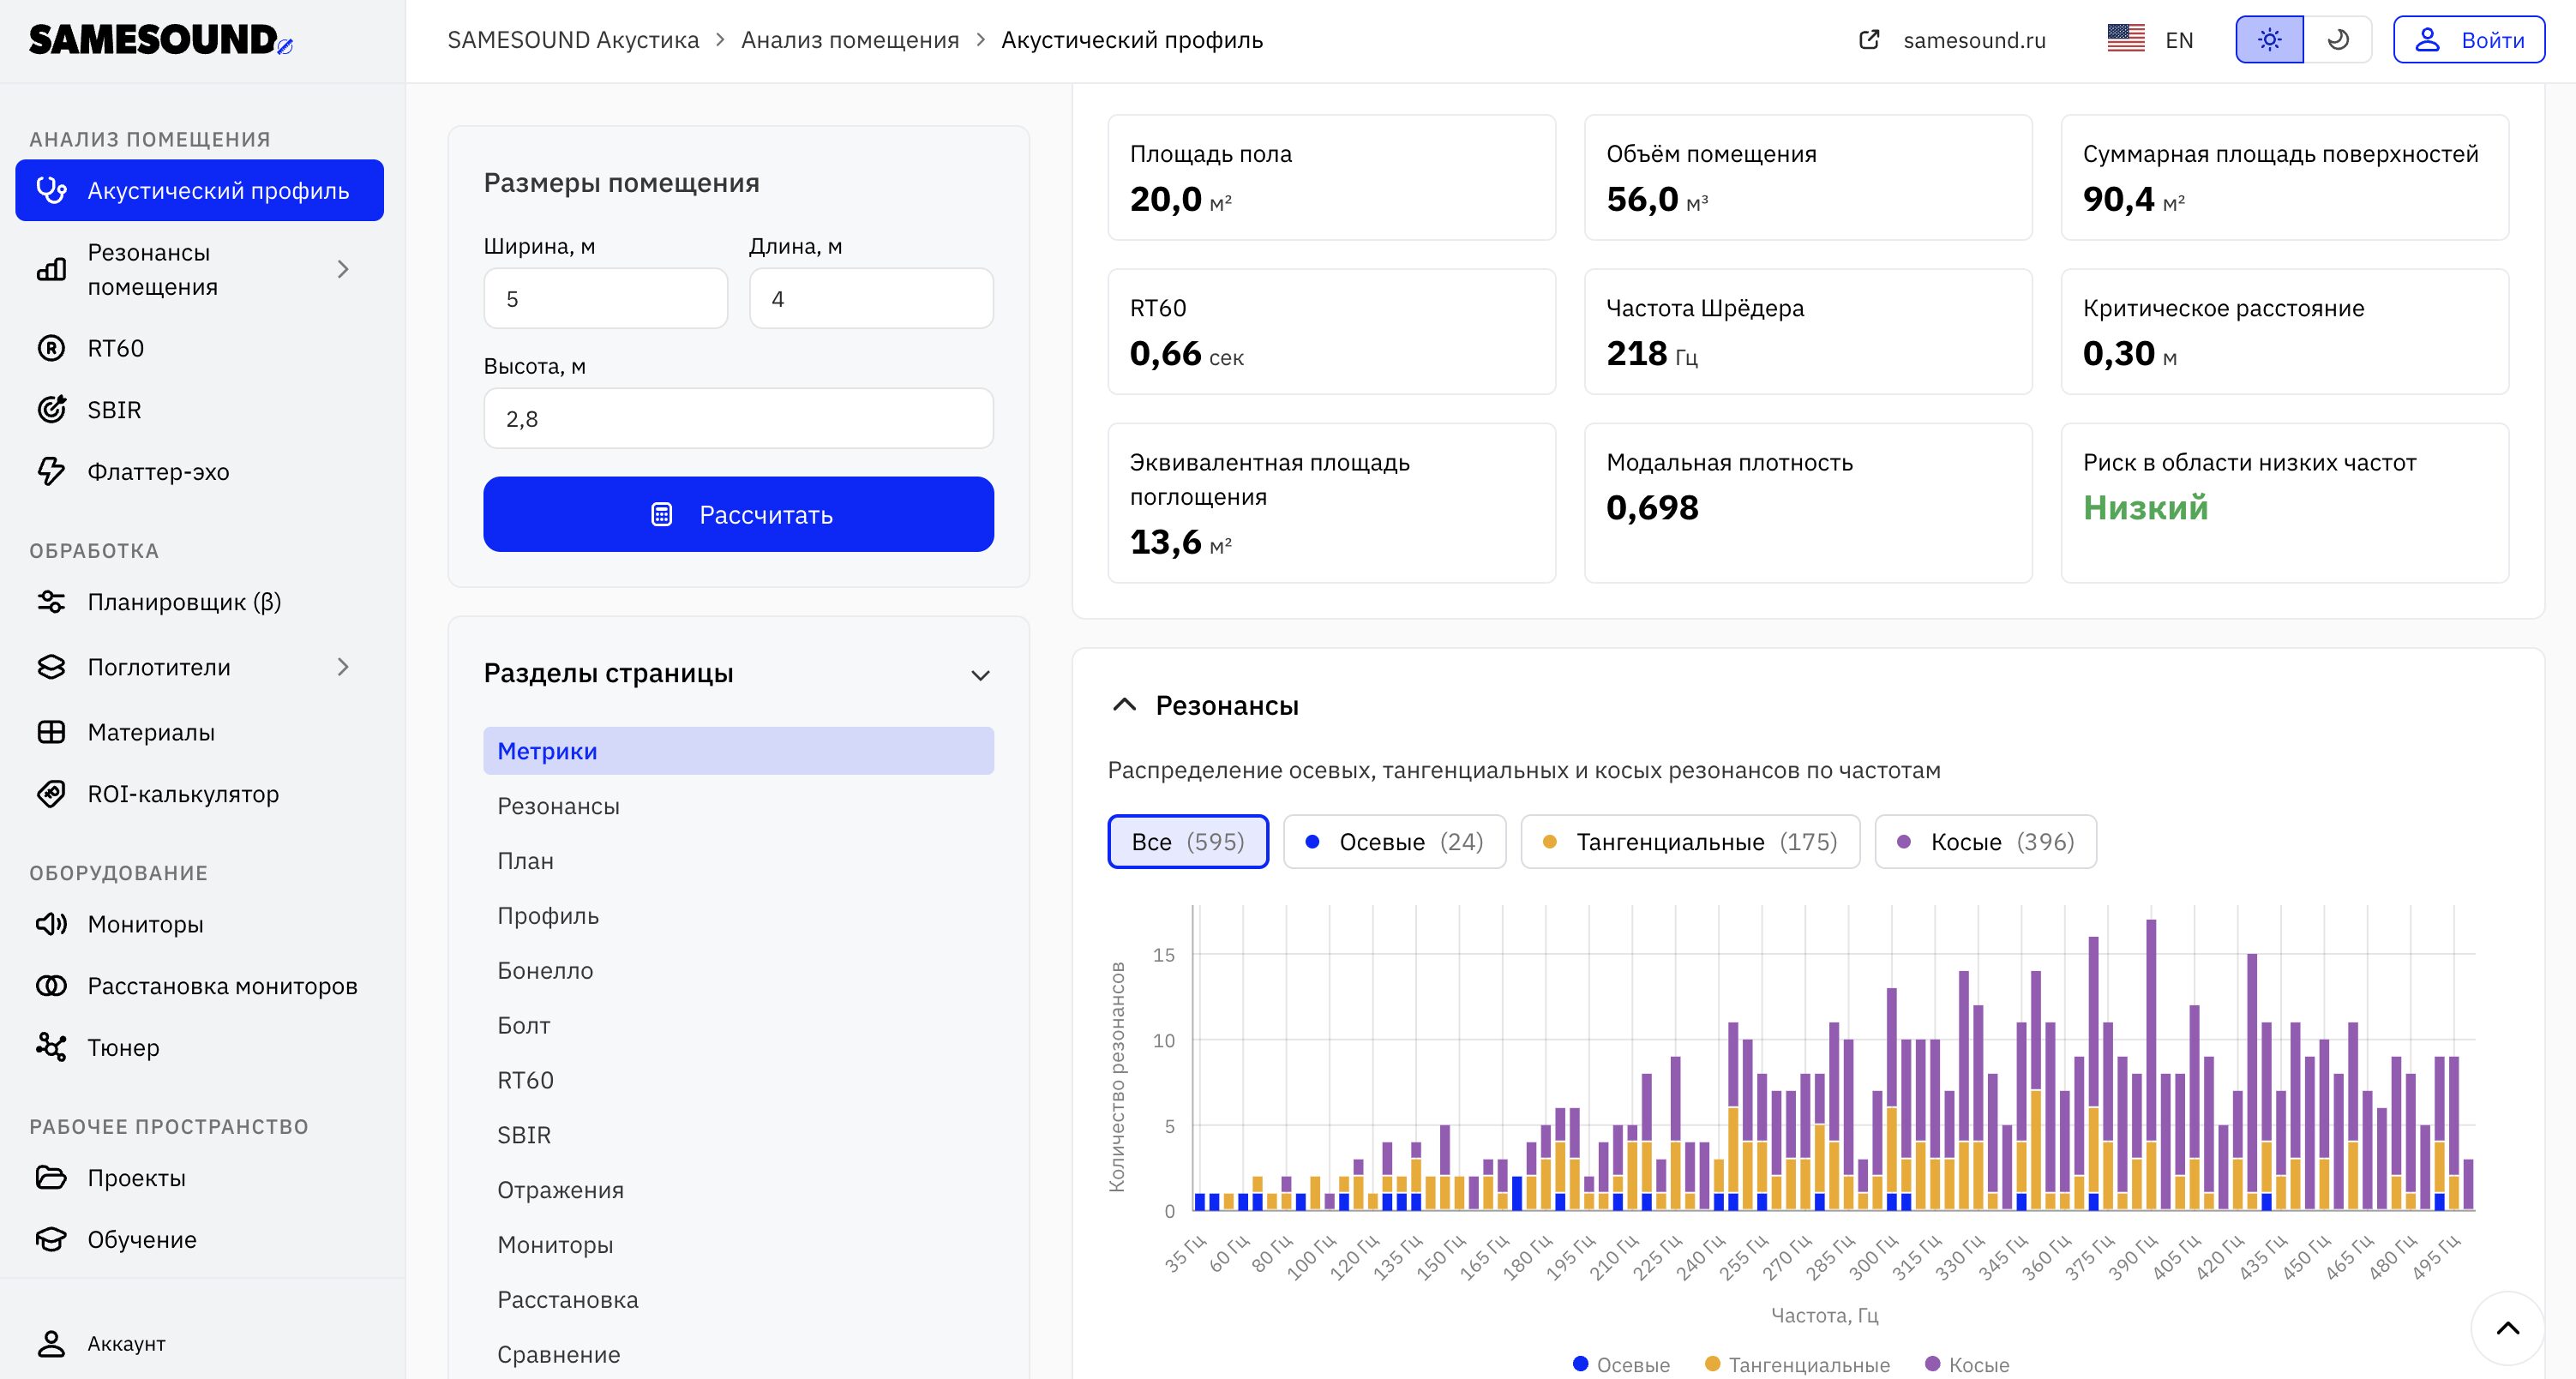Toggle the Косые legend color dot
The image size is (2576, 1379).
click(1932, 1363)
